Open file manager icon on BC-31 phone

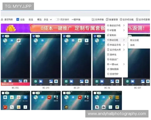click(102, 81)
